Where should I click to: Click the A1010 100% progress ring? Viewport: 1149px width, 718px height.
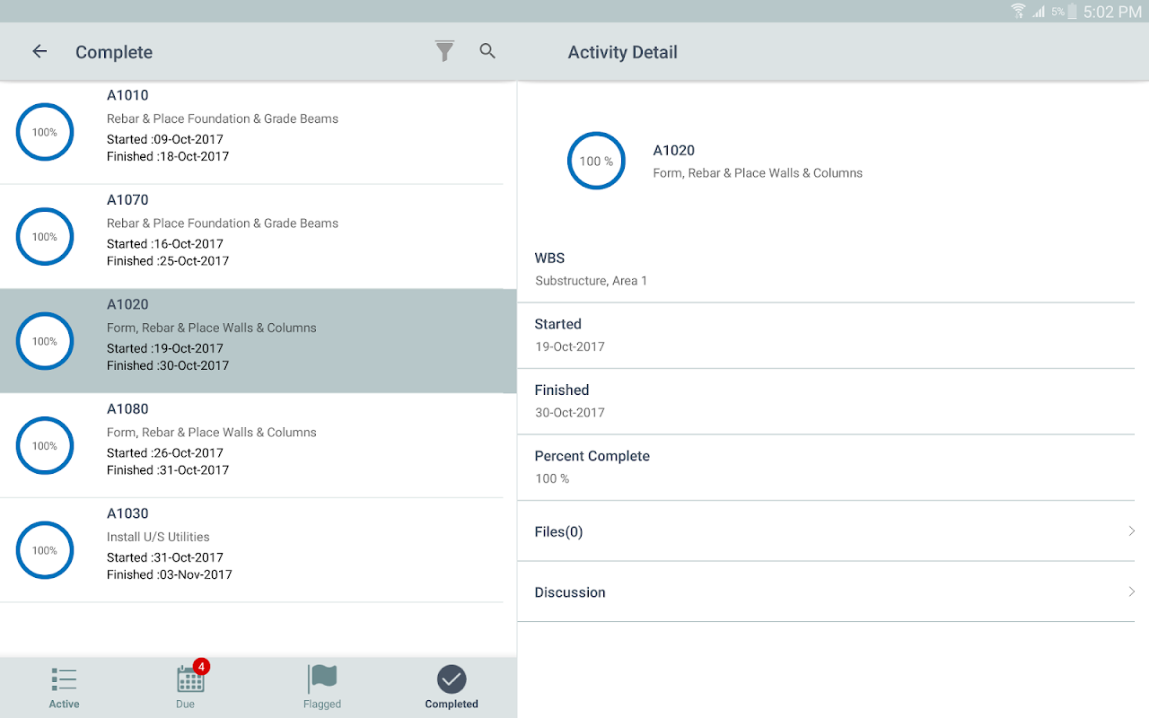coord(45,132)
